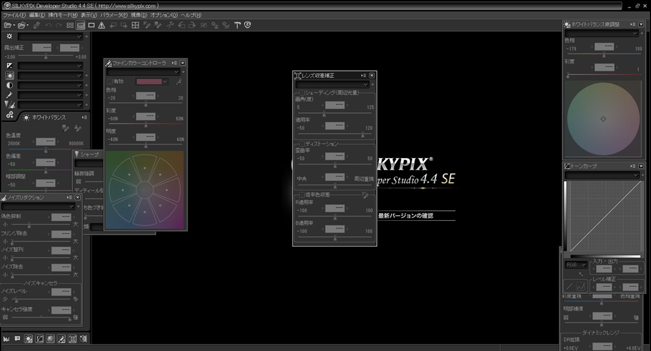Switch to single preview mode icon
The image size is (651, 351).
tap(92, 25)
